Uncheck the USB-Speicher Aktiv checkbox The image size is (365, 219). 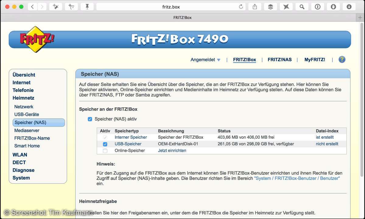[105, 144]
